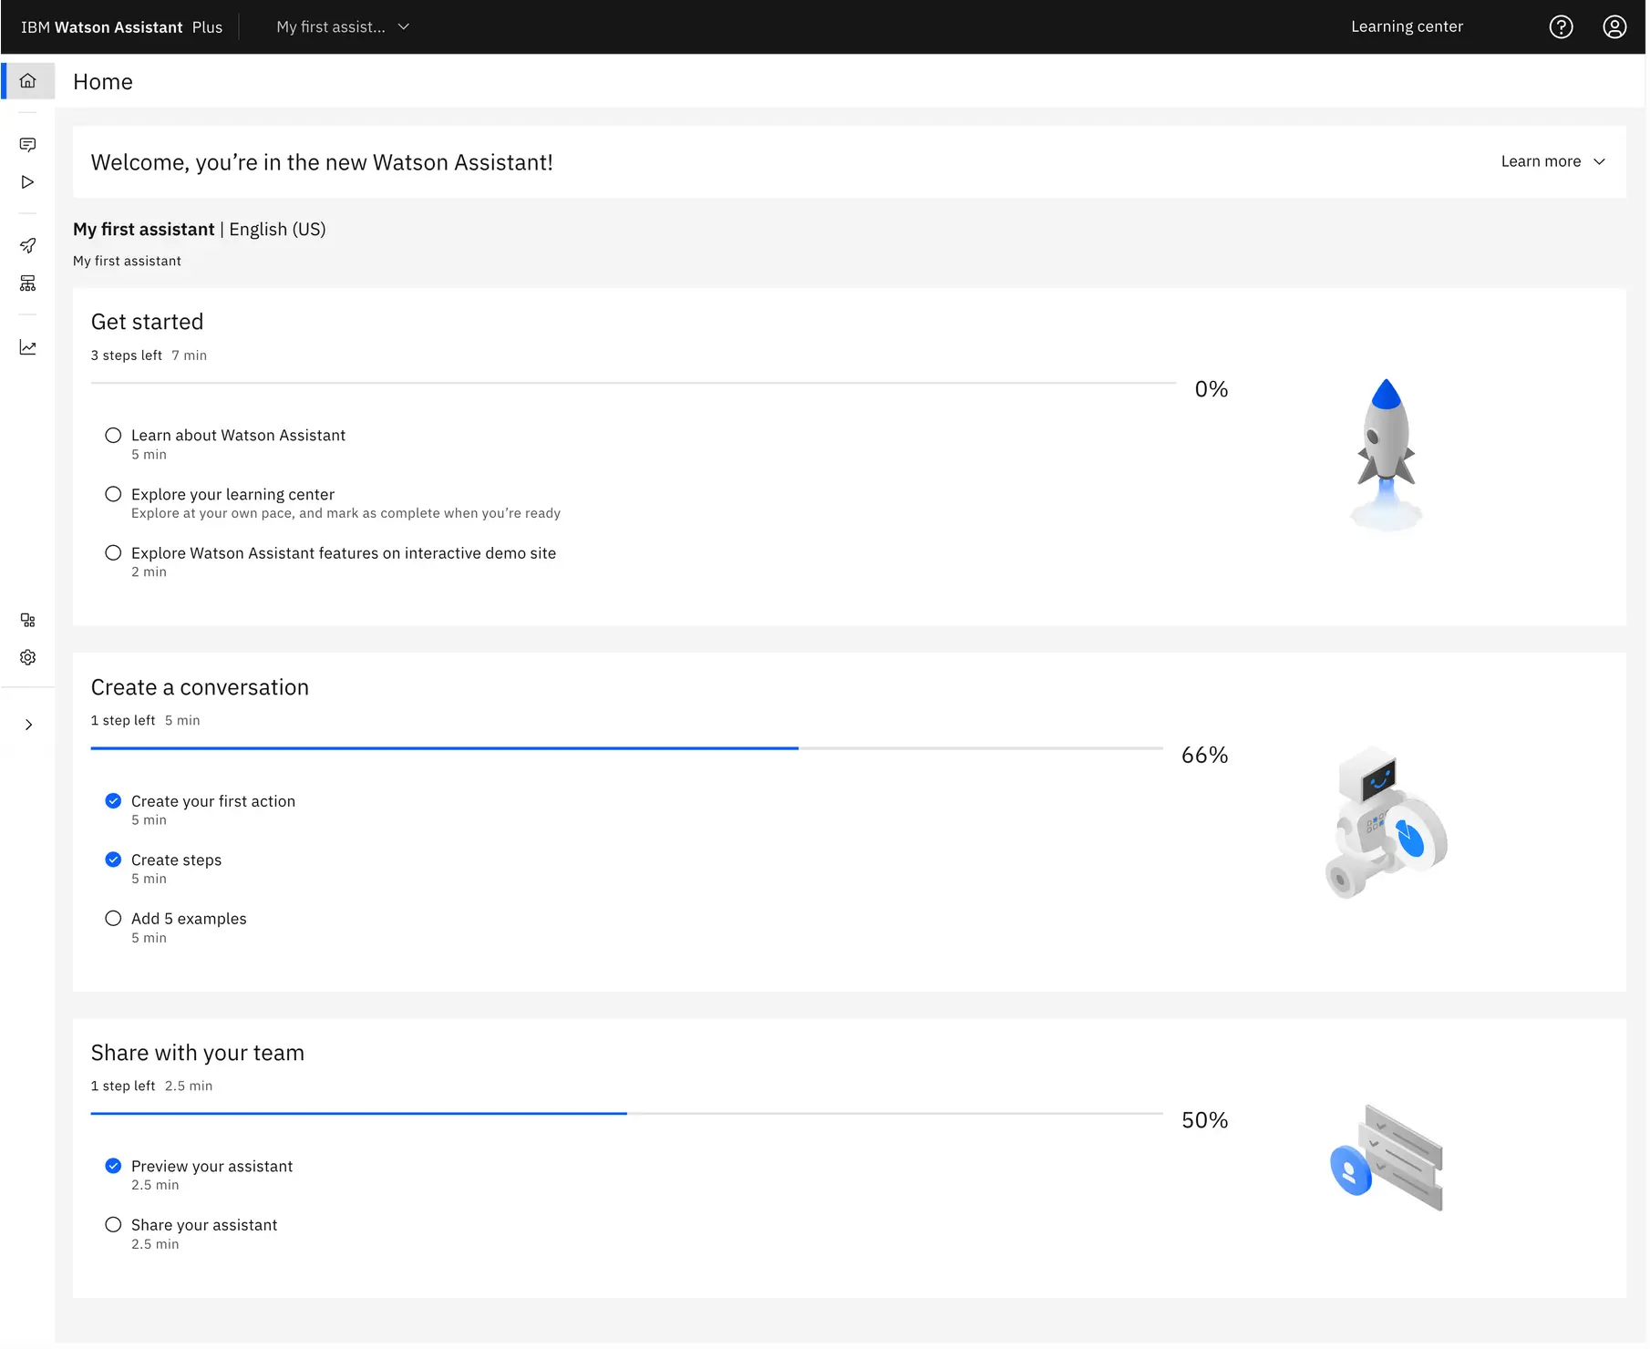Mark Explore your learning center complete
Screen dimensions: 1650x1349
[x=113, y=493]
